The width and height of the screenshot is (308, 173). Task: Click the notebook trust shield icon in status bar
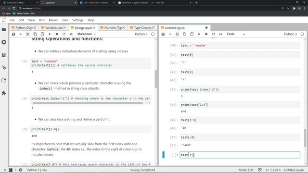coord(260,170)
